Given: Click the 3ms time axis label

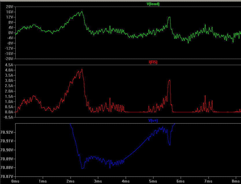Looking at the screenshot, I should 98,181.
